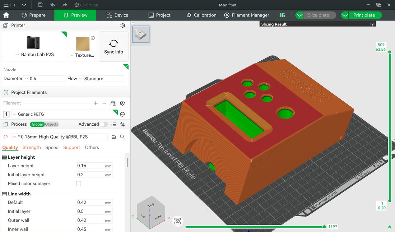Click the Initial layer line width field
The width and height of the screenshot is (395, 232).
pyautogui.click(x=94, y=211)
